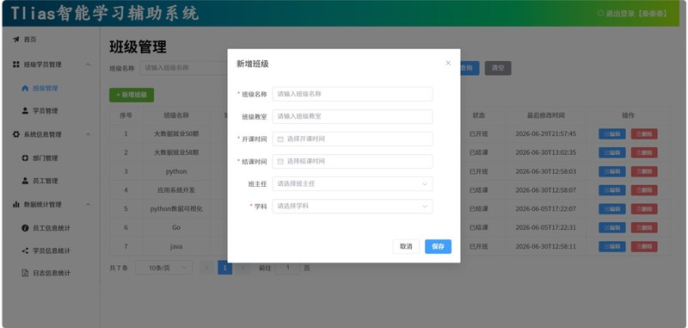The height and width of the screenshot is (328, 688).
Task: Click the 数据统计管理 bar chart icon
Action: click(16, 204)
